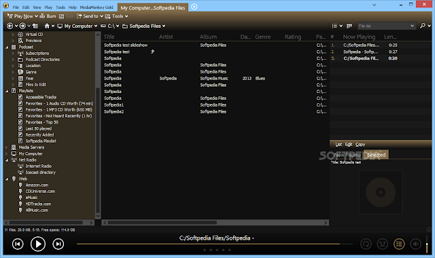435x258 pixels.
Task: Click the speaker volume icon
Action: [x=415, y=244]
